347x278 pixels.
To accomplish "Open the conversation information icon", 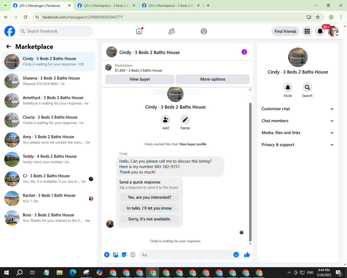I will coord(244,52).
